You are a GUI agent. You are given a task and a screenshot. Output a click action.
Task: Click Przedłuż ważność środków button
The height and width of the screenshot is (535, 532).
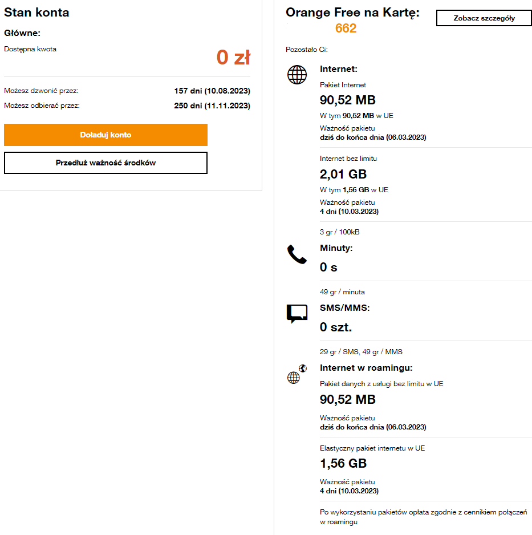point(105,163)
